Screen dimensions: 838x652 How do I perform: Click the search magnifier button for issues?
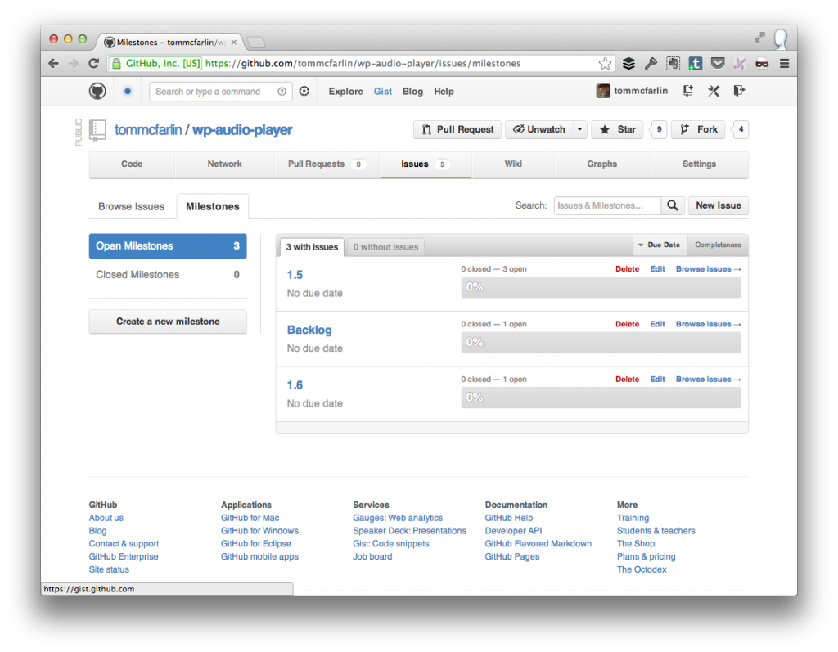[x=673, y=205]
